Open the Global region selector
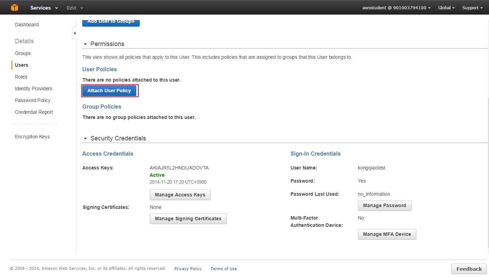 coord(446,8)
